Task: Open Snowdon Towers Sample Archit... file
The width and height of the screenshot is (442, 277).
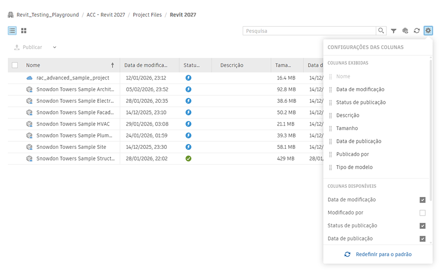Action: point(75,89)
